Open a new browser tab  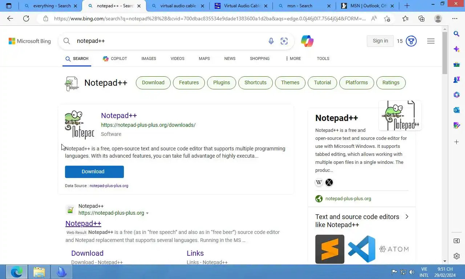pyautogui.click(x=407, y=6)
